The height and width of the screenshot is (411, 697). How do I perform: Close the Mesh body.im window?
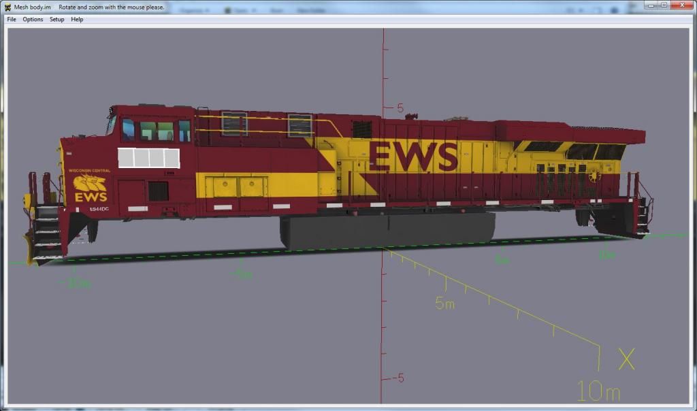(682, 5)
